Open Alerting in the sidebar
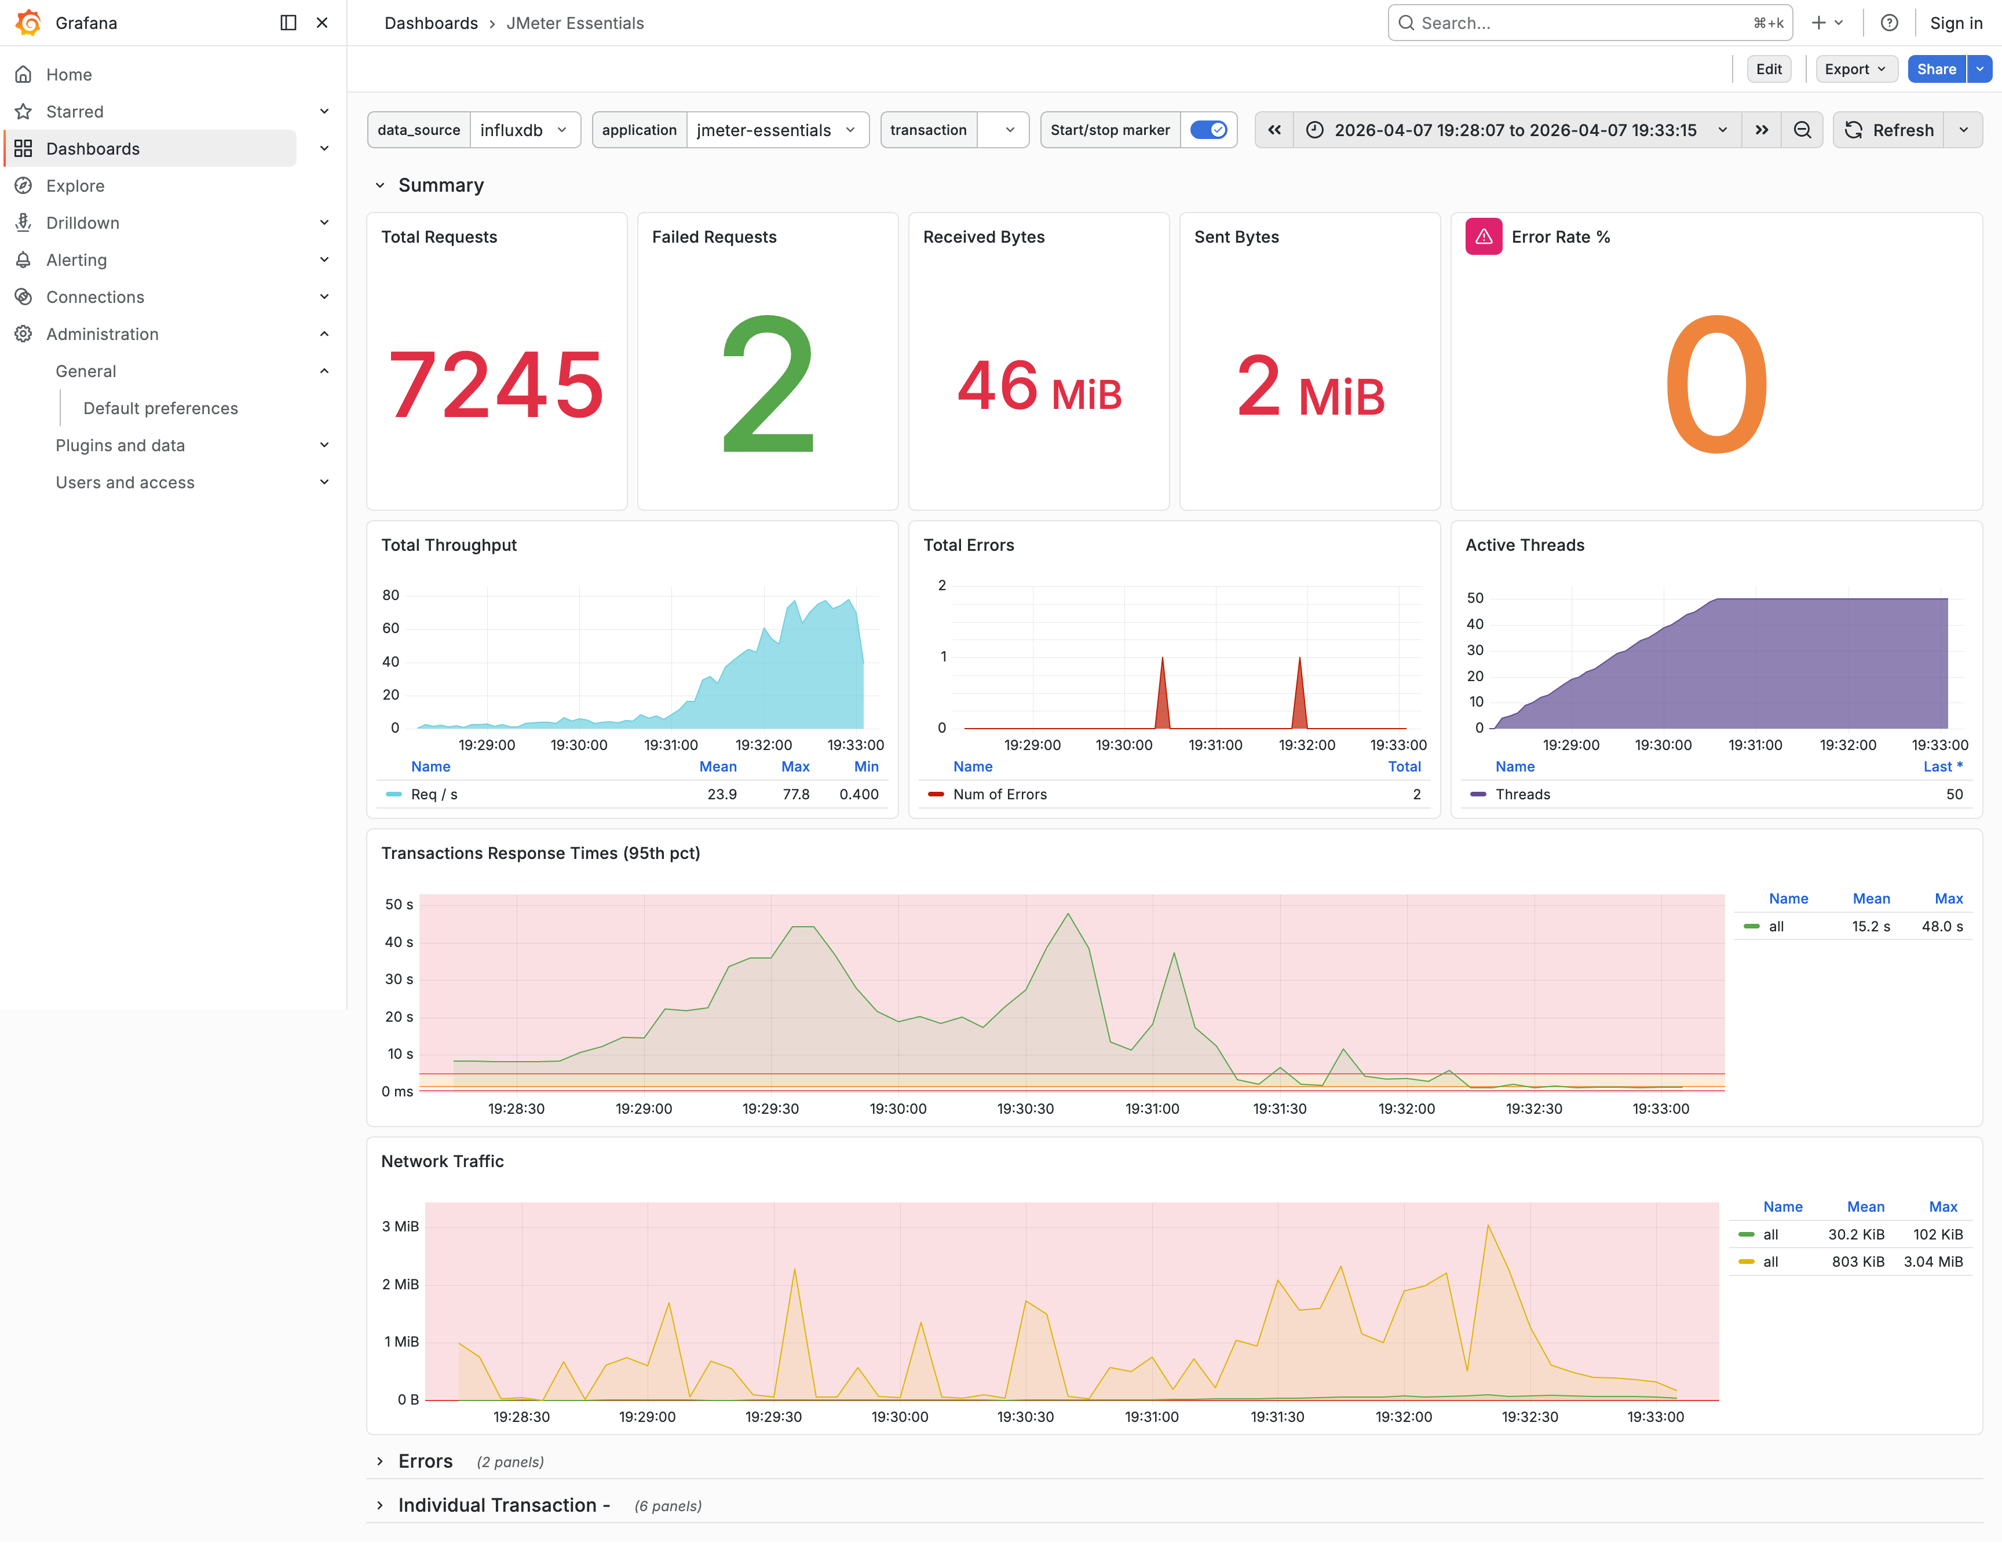The image size is (2002, 1543). pos(76,260)
